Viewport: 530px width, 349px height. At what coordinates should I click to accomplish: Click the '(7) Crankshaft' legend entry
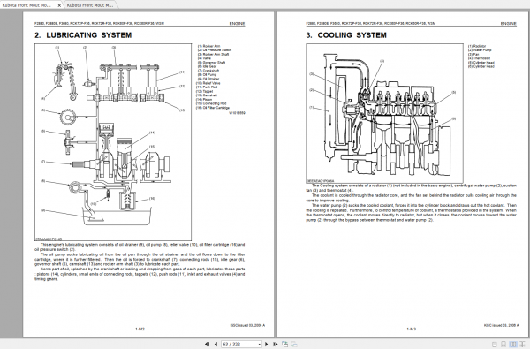point(208,71)
